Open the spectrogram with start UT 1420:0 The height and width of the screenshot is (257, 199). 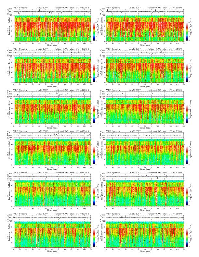[x=52, y=111]
